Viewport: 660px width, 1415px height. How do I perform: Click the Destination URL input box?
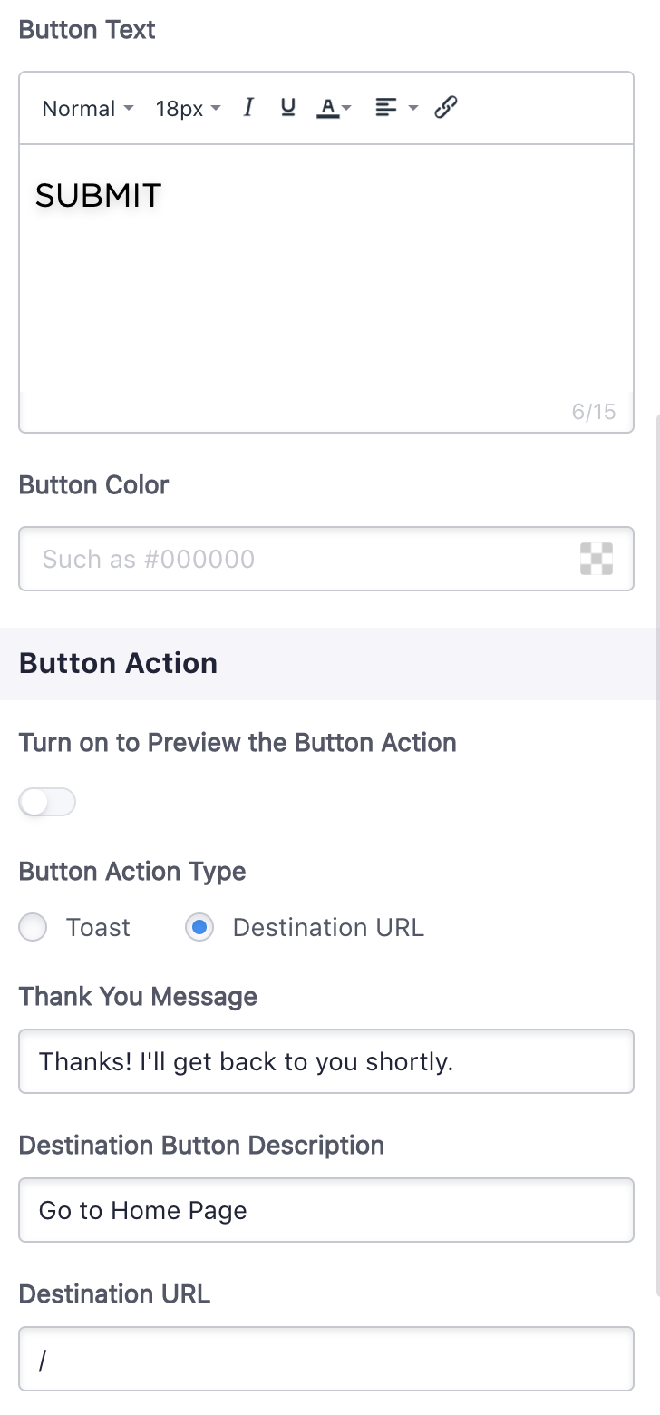(x=326, y=1359)
